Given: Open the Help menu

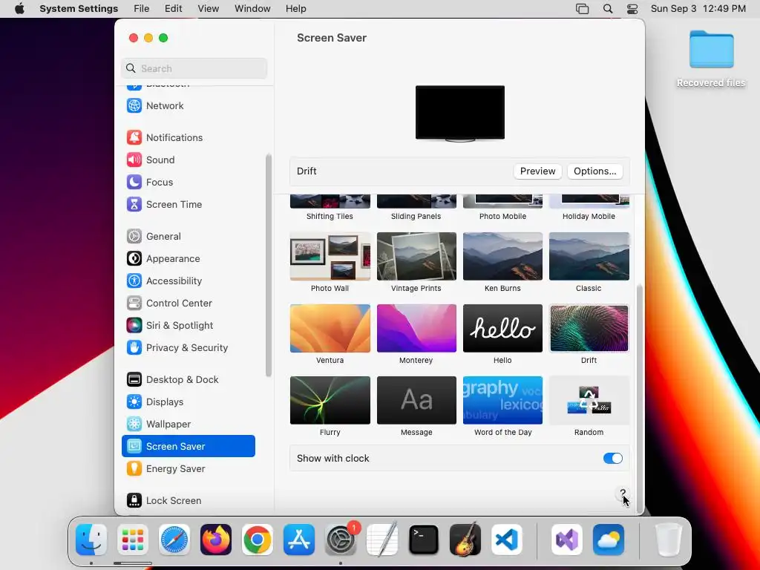Looking at the screenshot, I should (x=295, y=9).
